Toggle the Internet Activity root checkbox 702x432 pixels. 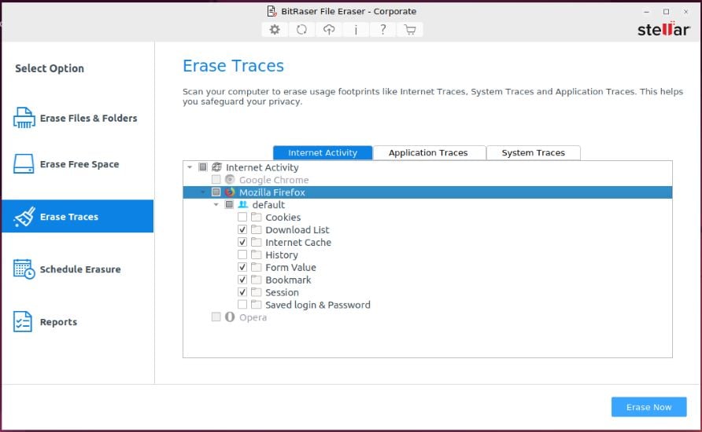[x=203, y=167]
